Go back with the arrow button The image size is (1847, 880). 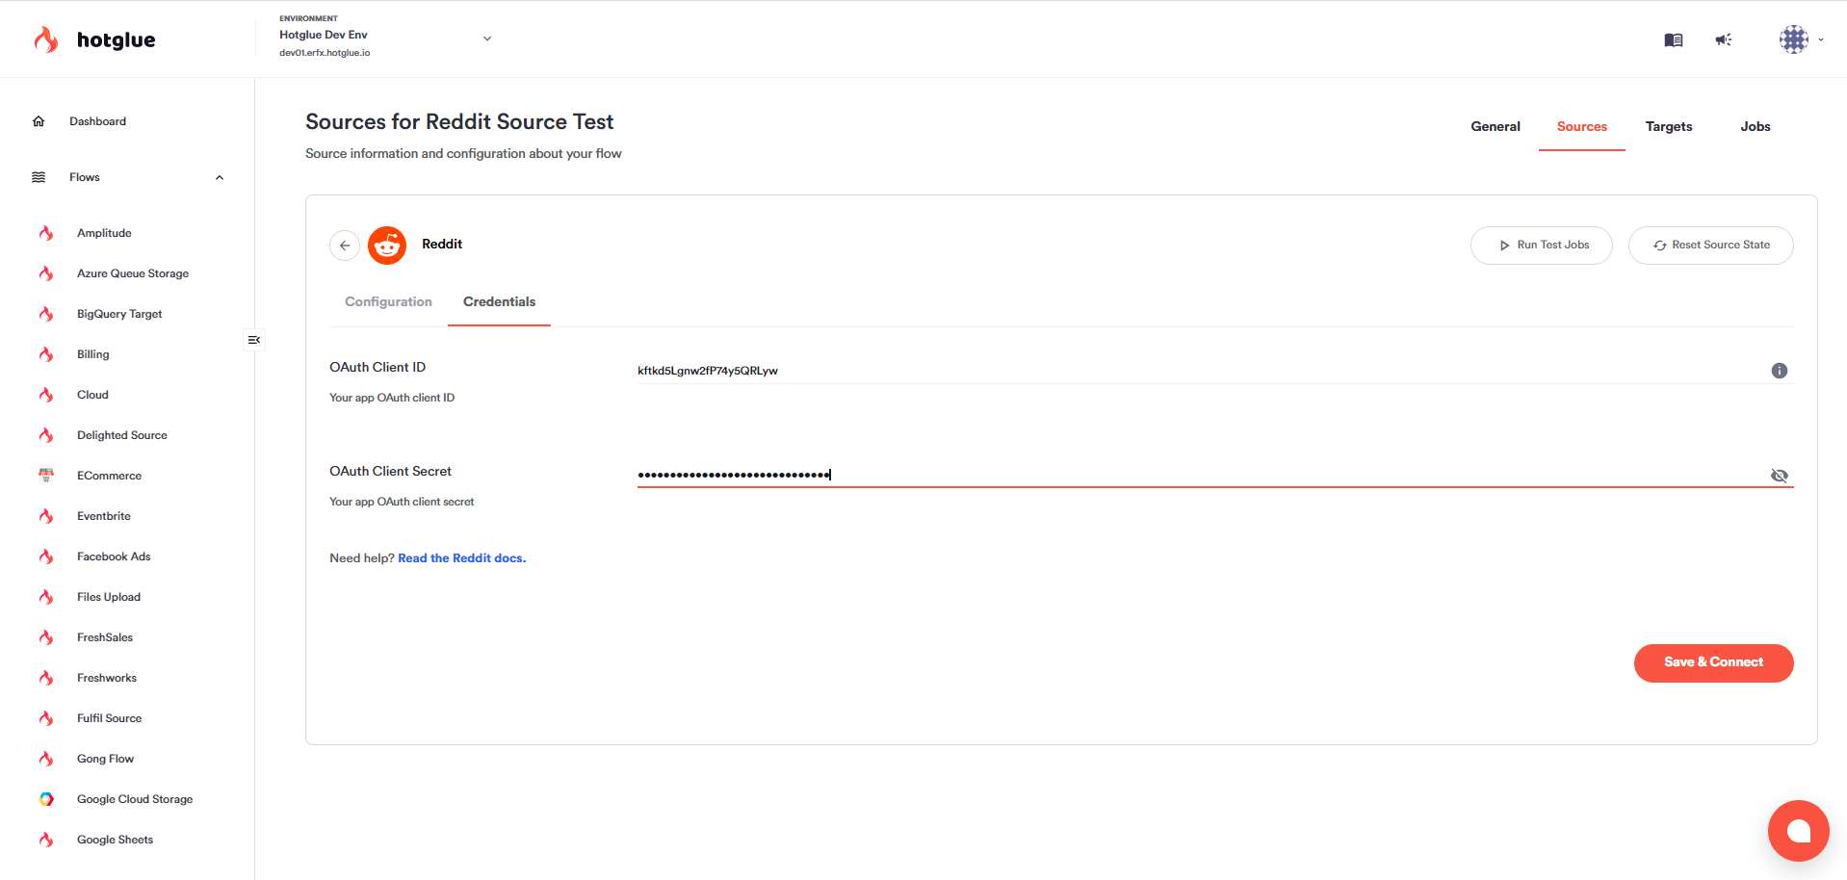click(345, 246)
